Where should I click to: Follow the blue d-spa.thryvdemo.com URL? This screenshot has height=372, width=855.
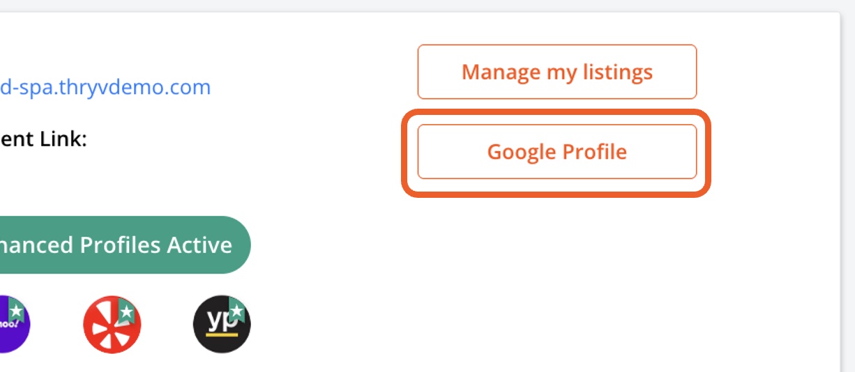tap(105, 88)
